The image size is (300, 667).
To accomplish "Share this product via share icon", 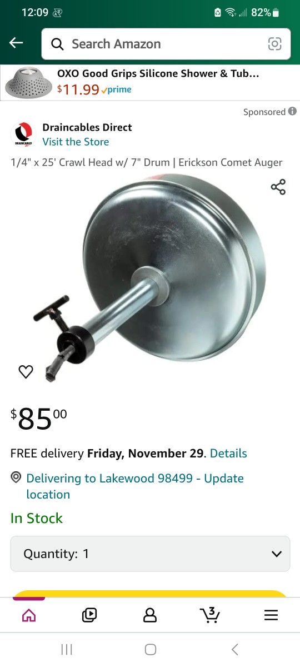I will [278, 187].
